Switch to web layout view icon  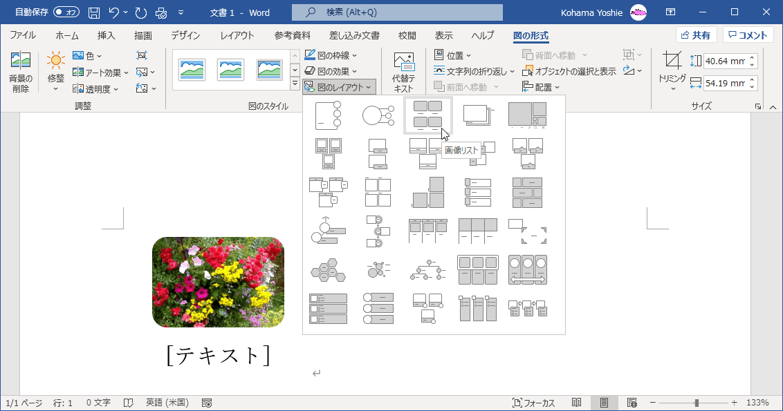pos(632,403)
